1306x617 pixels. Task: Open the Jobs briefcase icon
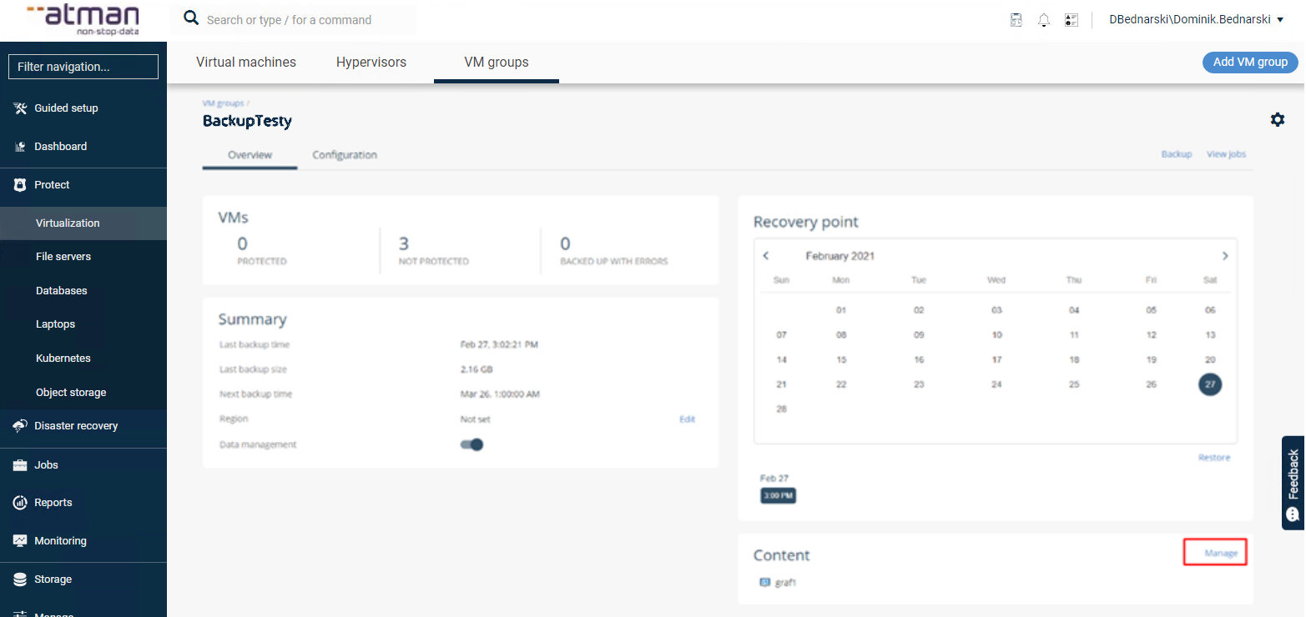click(x=21, y=465)
